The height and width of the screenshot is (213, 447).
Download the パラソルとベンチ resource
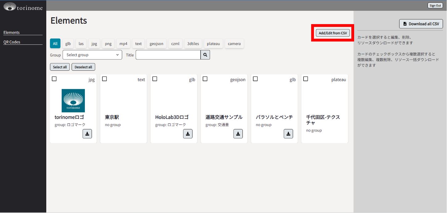coord(288,134)
